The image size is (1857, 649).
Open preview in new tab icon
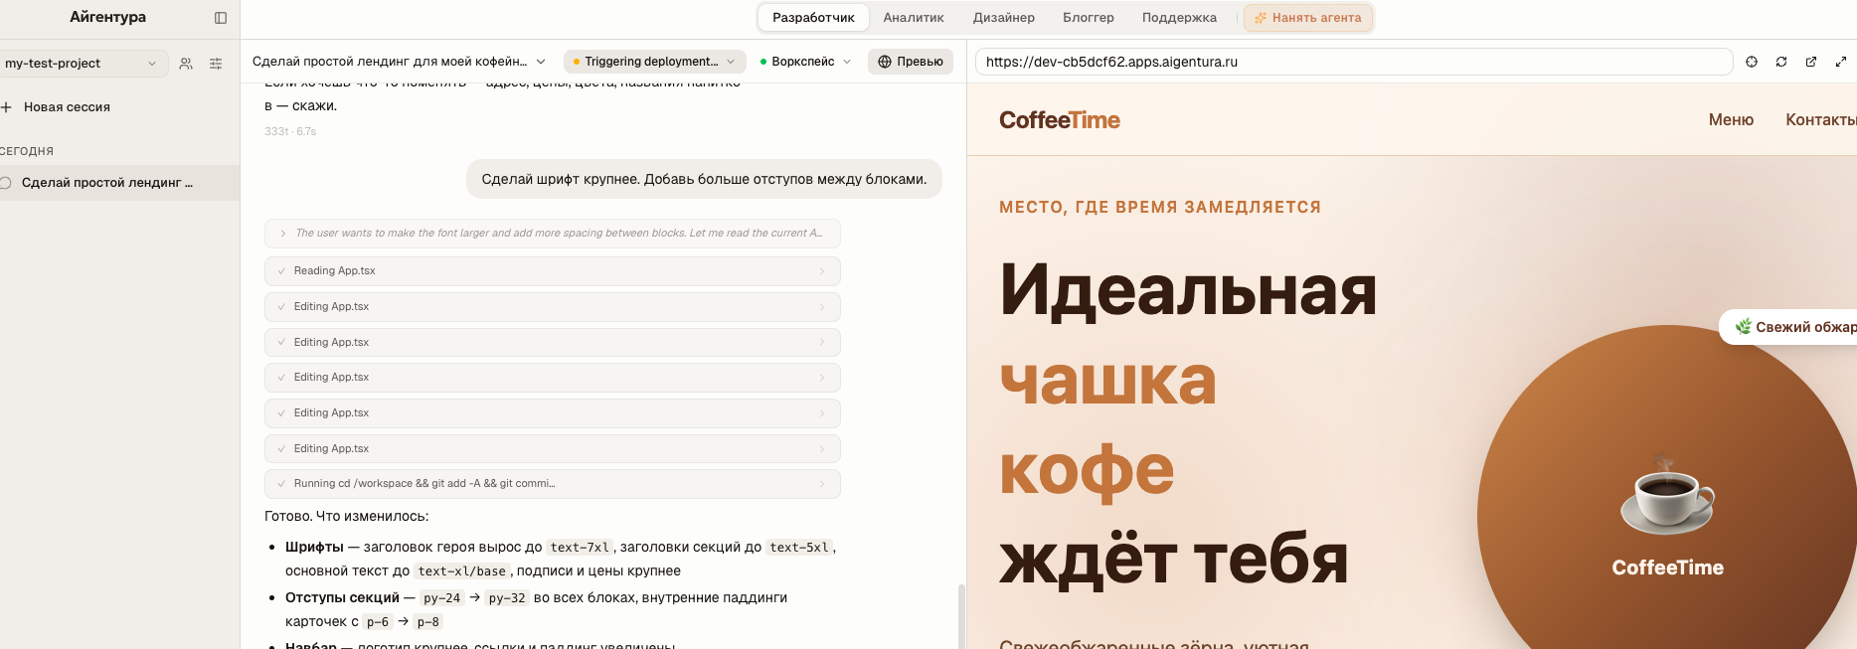point(1811,62)
